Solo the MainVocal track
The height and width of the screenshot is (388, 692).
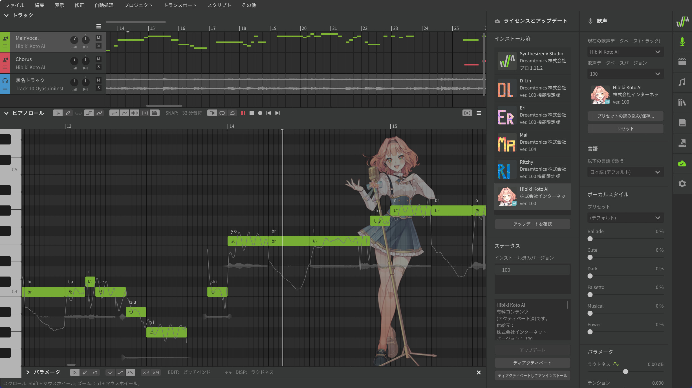(x=98, y=45)
